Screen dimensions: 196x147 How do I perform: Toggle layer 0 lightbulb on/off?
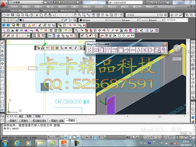[8, 20]
